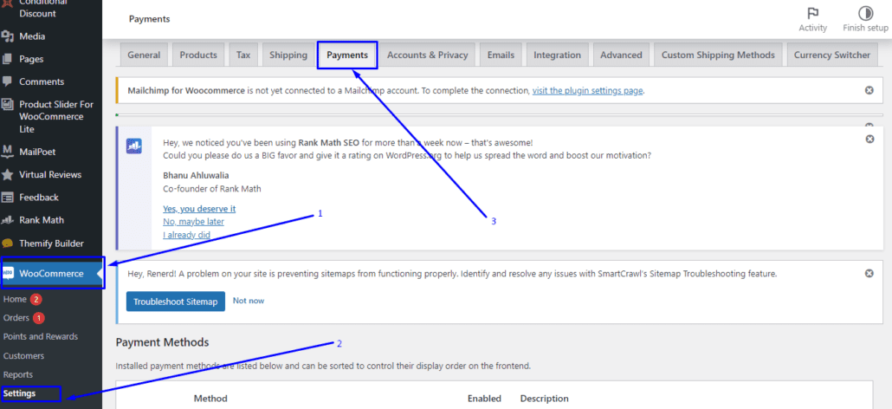Viewport: 892px width, 409px height.
Task: Click the 'Yes, you deserve it' link
Action: click(199, 209)
